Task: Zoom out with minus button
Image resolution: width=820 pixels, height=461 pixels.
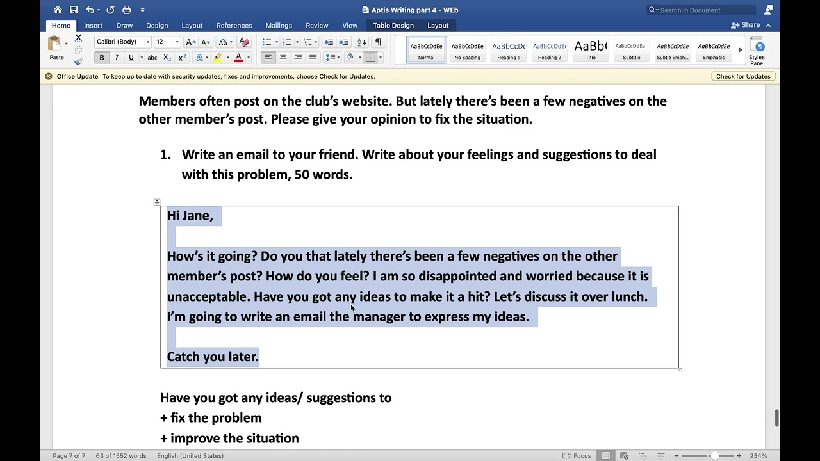Action: click(676, 456)
